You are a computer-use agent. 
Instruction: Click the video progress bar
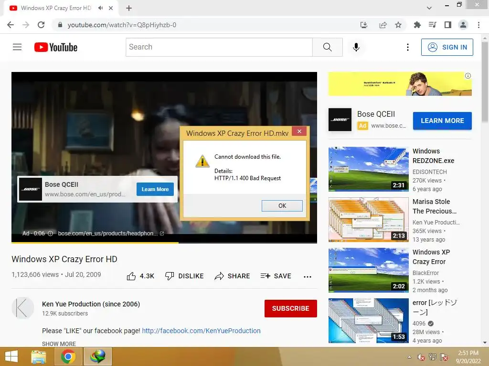(x=164, y=243)
